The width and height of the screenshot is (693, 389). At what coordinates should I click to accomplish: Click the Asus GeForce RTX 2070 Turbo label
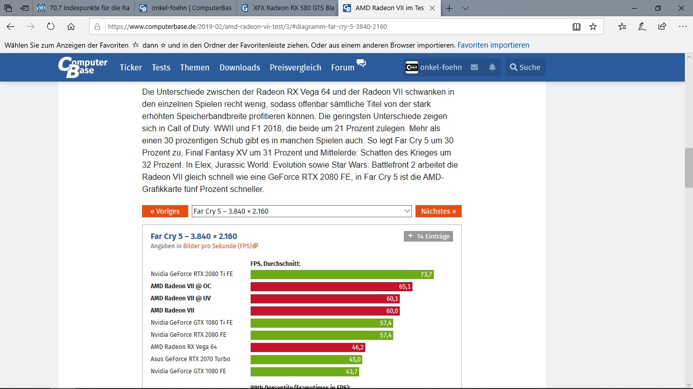pyautogui.click(x=190, y=359)
